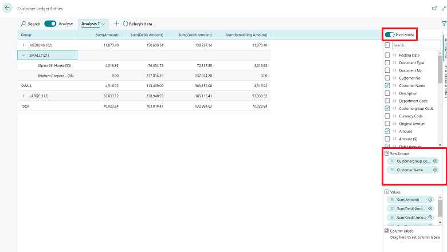Image resolution: width=447 pixels, height=252 pixels.
Task: Sort by the Sum(Debit Amount) column header
Action: [147, 35]
